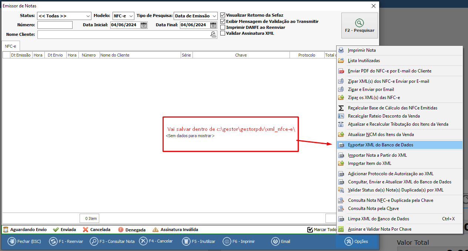Check Validar Assinatura XML option

click(x=223, y=33)
